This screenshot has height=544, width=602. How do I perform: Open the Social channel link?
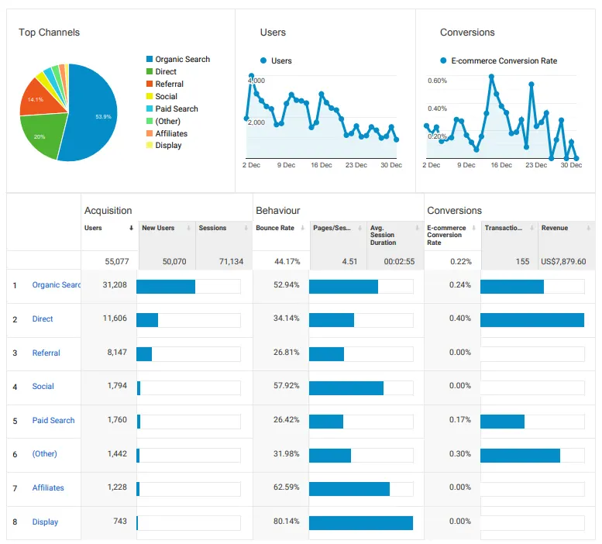[x=43, y=386]
